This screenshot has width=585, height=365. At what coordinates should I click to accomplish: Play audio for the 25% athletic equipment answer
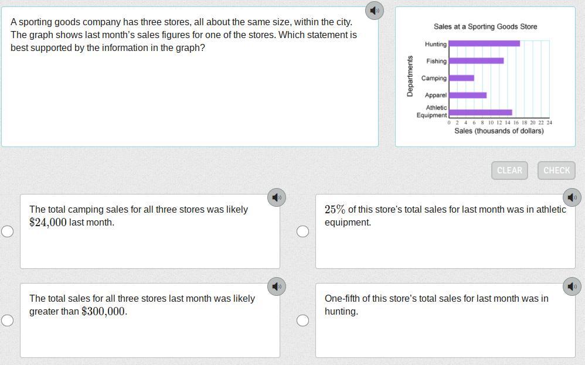click(x=572, y=197)
